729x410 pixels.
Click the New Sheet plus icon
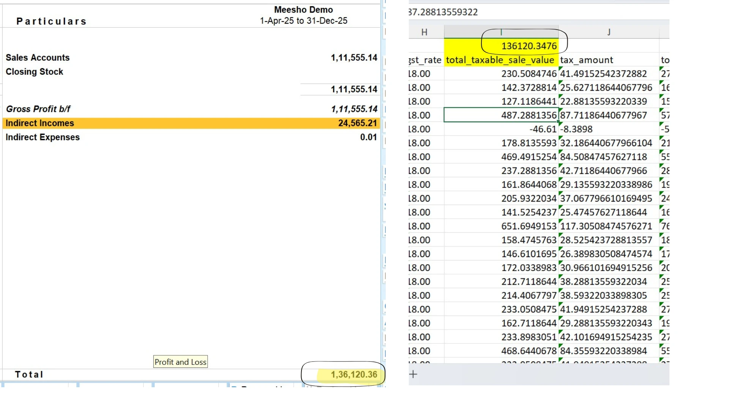[413, 374]
